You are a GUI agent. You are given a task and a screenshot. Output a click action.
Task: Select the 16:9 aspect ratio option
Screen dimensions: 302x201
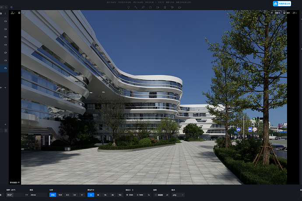60,194
